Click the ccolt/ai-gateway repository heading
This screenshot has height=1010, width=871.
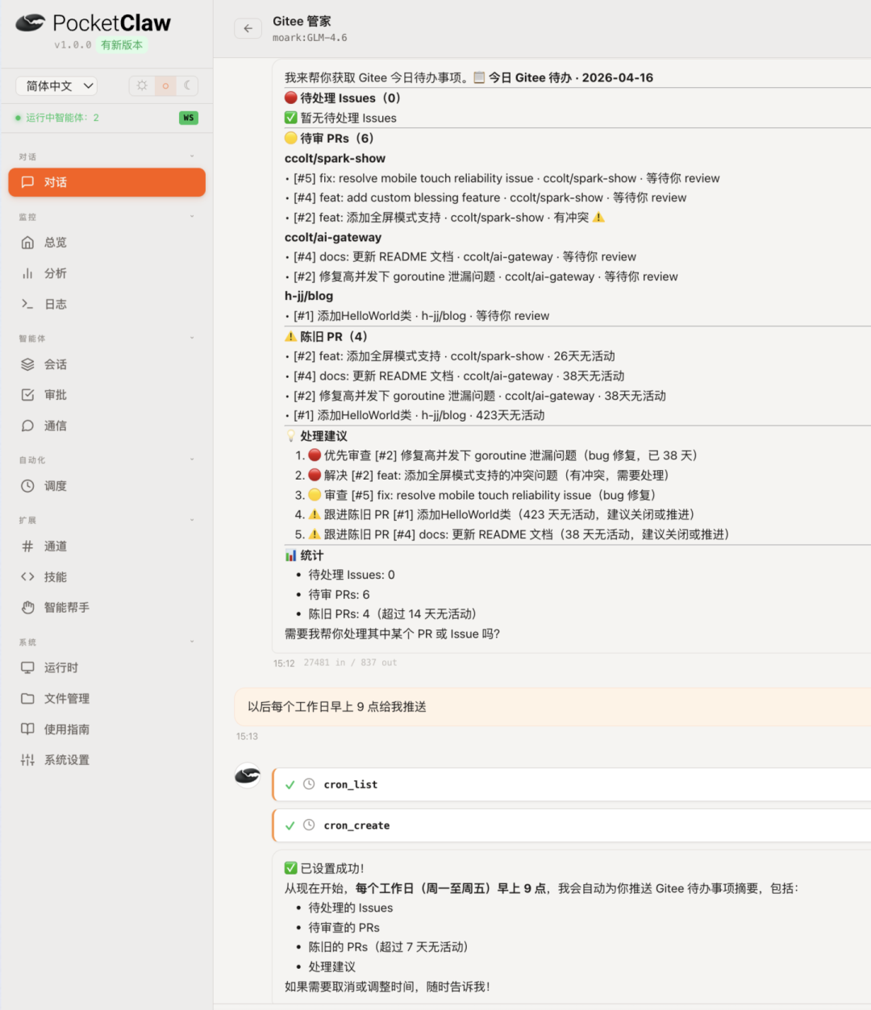(333, 237)
